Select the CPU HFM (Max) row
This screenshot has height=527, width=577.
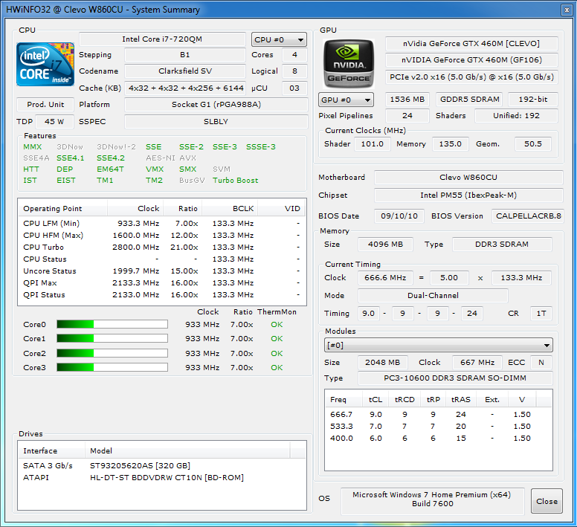[x=162, y=235]
